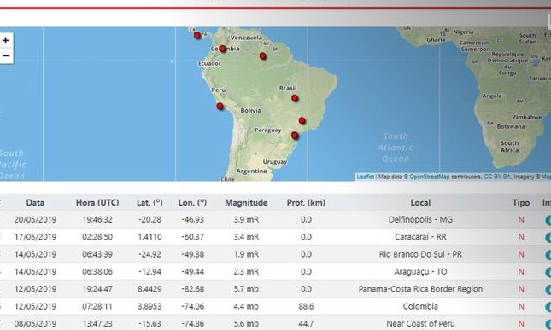Open info icon for the Delfinópolis - MG row

[548, 220]
